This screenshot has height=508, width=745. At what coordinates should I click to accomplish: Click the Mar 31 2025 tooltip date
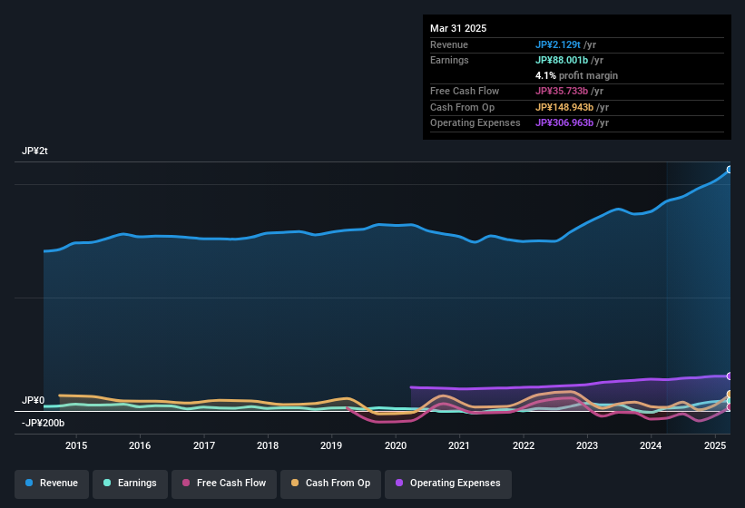pyautogui.click(x=458, y=28)
